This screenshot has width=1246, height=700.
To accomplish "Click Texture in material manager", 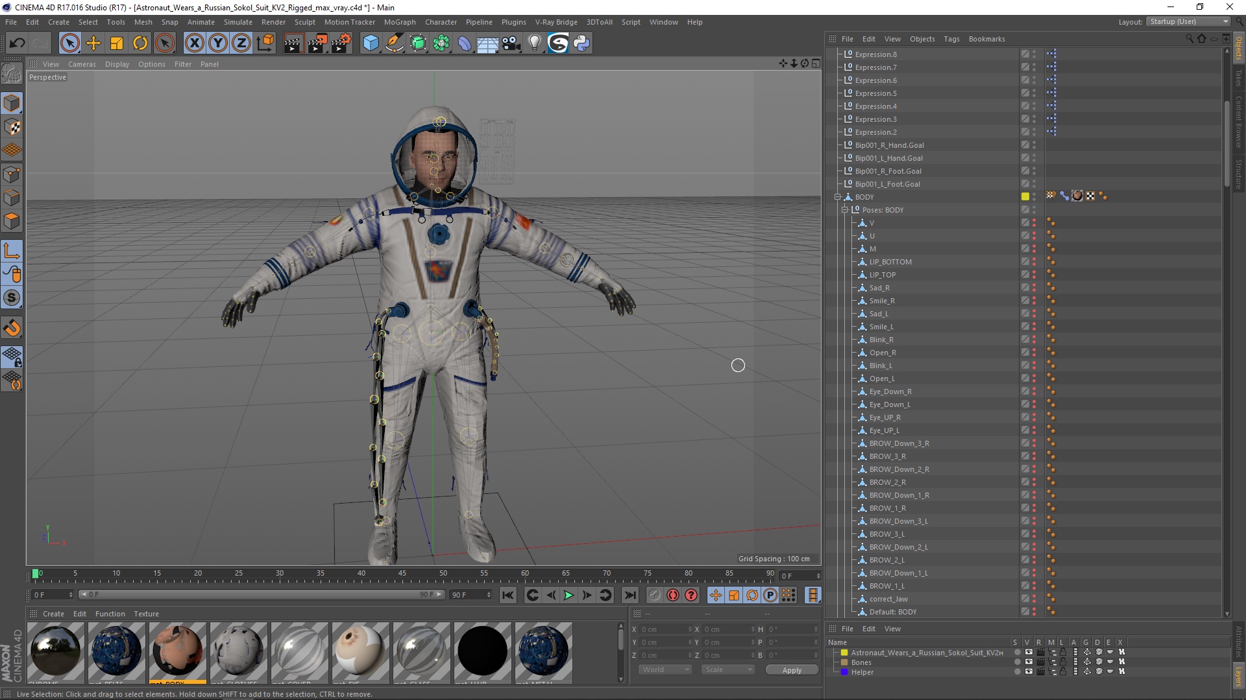I will click(x=146, y=614).
